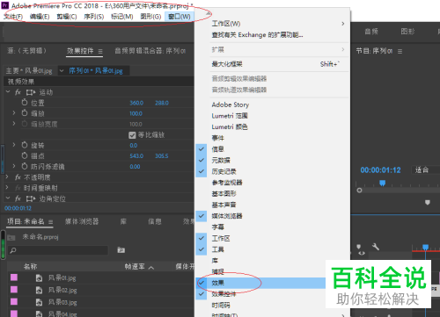The image size is (440, 317).
Task: Open 文件(F) menu
Action: 13,17
